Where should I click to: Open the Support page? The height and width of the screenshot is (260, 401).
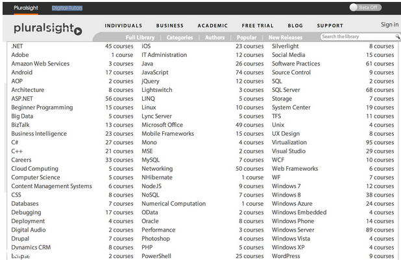point(330,26)
